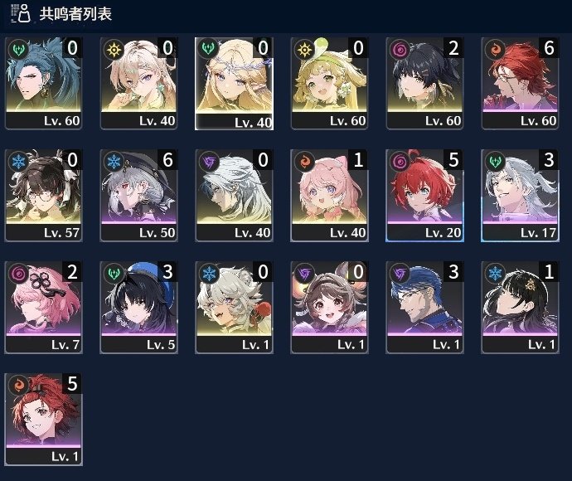Viewport: 572px width, 481px height.
Task: Click the Spectro icon on the green-hat girl card
Action: [x=304, y=49]
